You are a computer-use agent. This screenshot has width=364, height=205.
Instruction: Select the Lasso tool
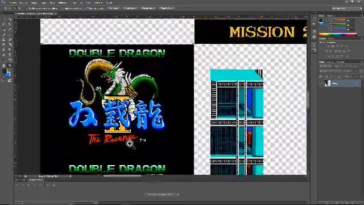coord(3,24)
